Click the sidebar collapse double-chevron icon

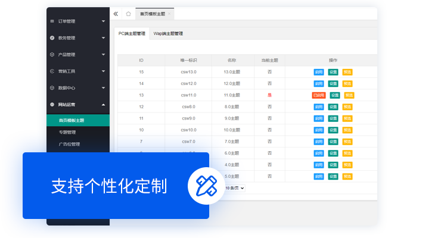116,14
